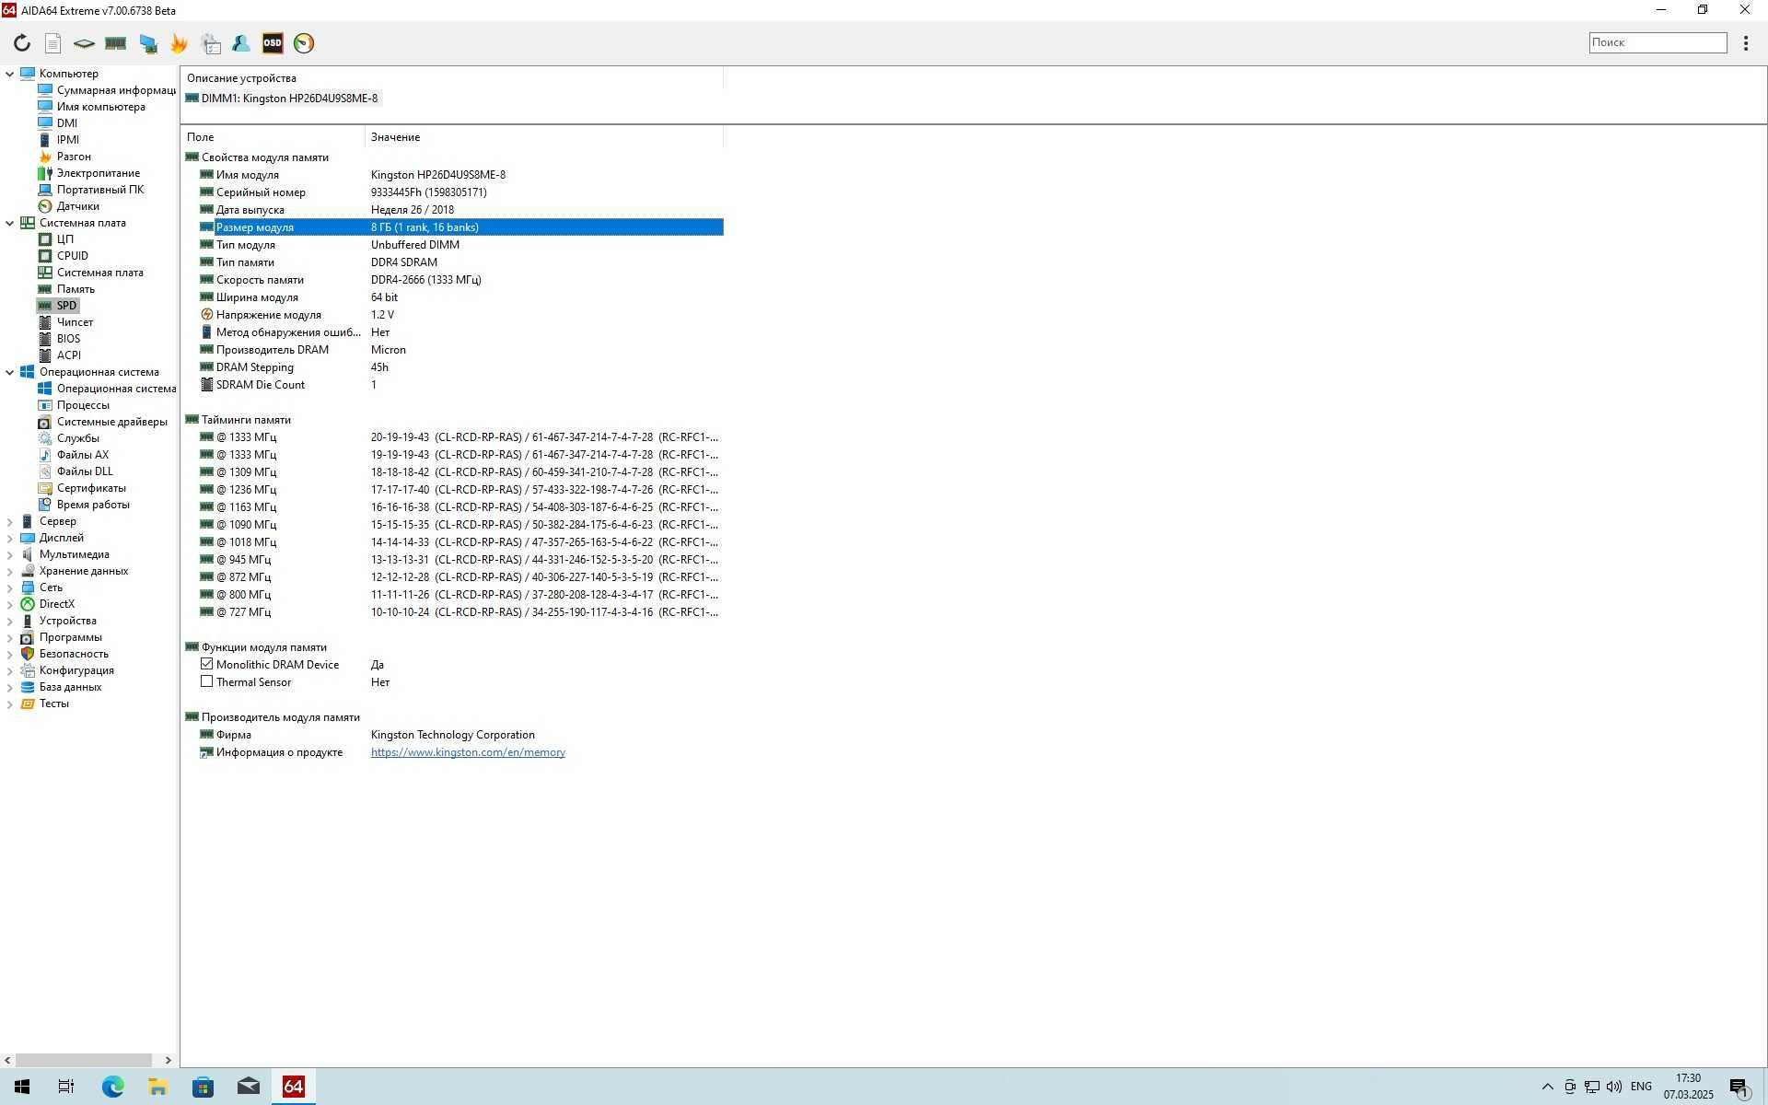Open the monitor diagnostics toolbar icon
1768x1105 pixels.
(148, 43)
